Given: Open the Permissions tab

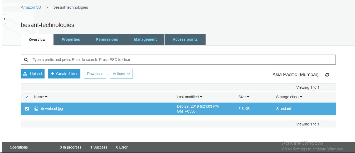Looking at the screenshot, I should [107, 39].
